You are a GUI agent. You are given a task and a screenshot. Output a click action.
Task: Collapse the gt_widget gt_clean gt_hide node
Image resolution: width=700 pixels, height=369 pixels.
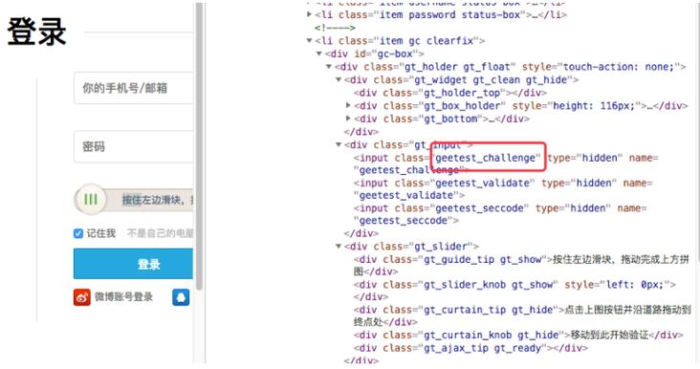339,79
